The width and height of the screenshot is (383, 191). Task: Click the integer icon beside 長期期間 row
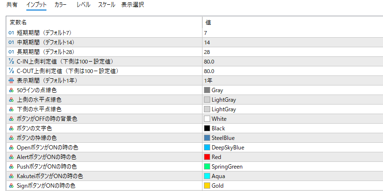pos(11,52)
